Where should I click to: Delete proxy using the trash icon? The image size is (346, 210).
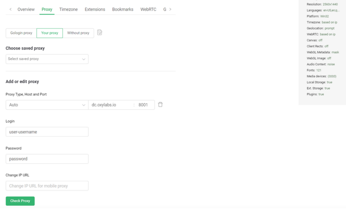[x=160, y=104]
